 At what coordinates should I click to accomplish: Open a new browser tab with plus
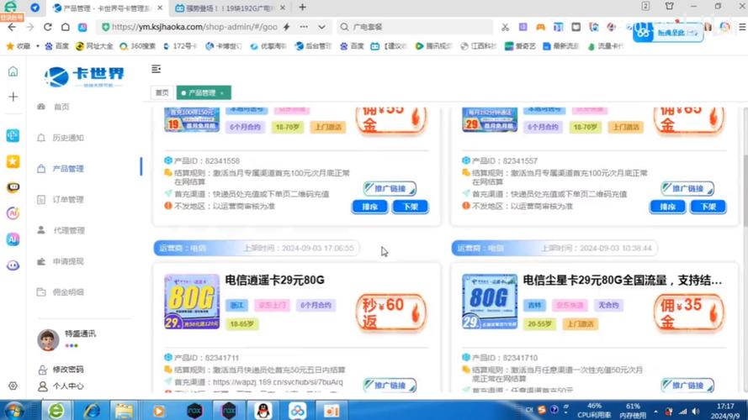click(302, 8)
